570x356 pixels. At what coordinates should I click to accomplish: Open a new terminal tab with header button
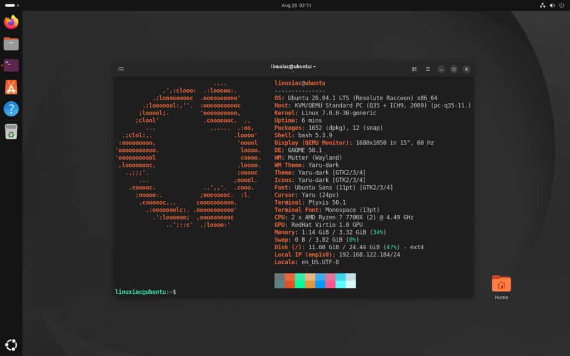pos(121,69)
